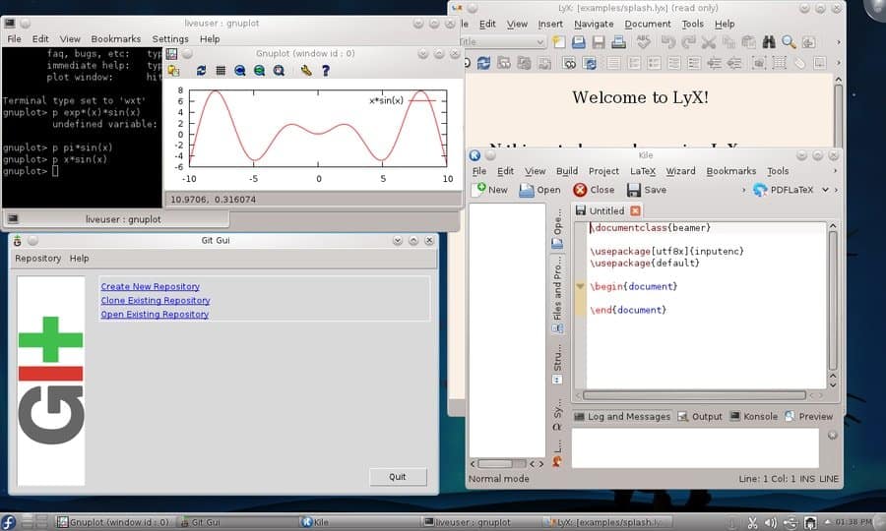886x531 pixels.
Task: Click Open button in Kile toolbar
Action: tap(539, 190)
